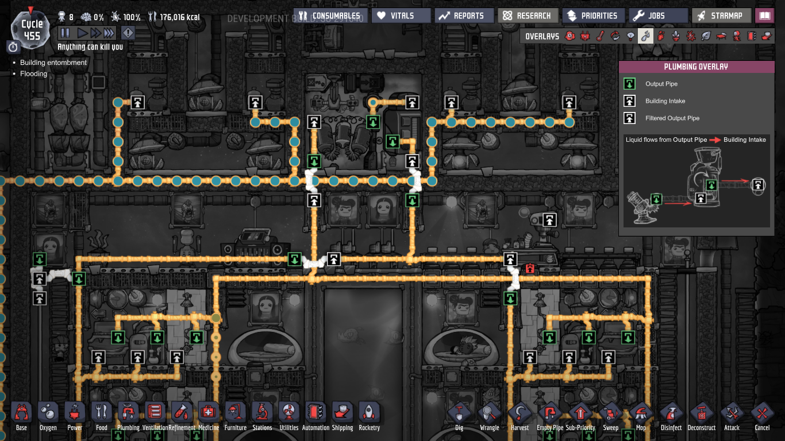Expand the Rocketry build category

369,416
